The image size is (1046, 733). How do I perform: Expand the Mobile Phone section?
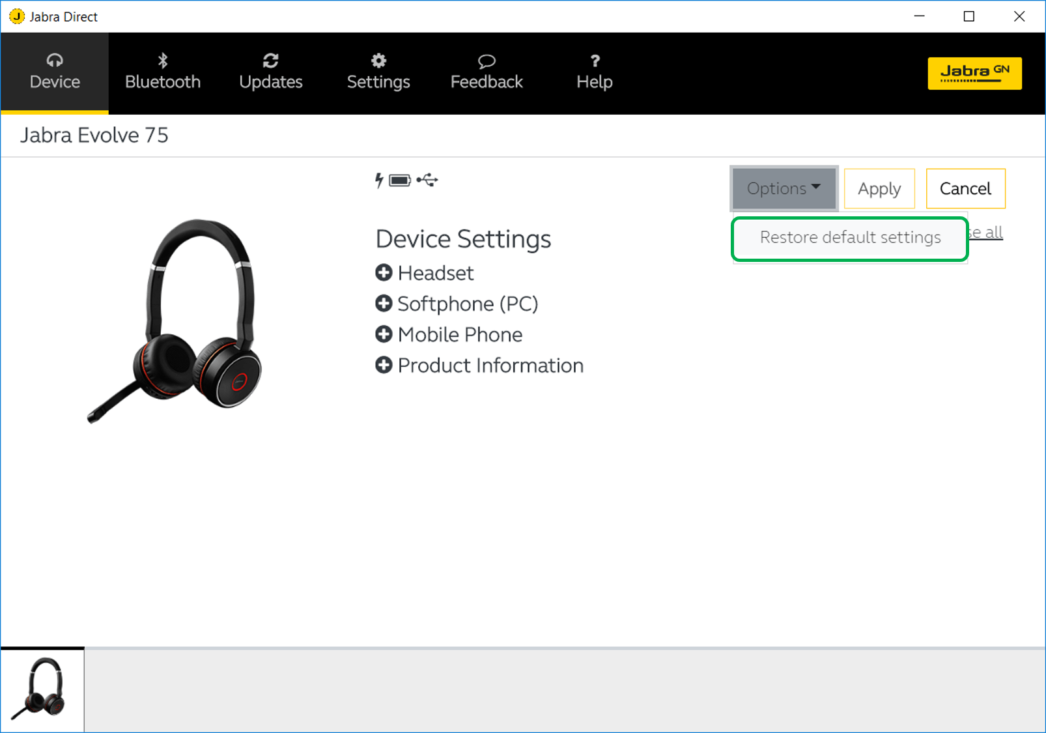(x=384, y=334)
